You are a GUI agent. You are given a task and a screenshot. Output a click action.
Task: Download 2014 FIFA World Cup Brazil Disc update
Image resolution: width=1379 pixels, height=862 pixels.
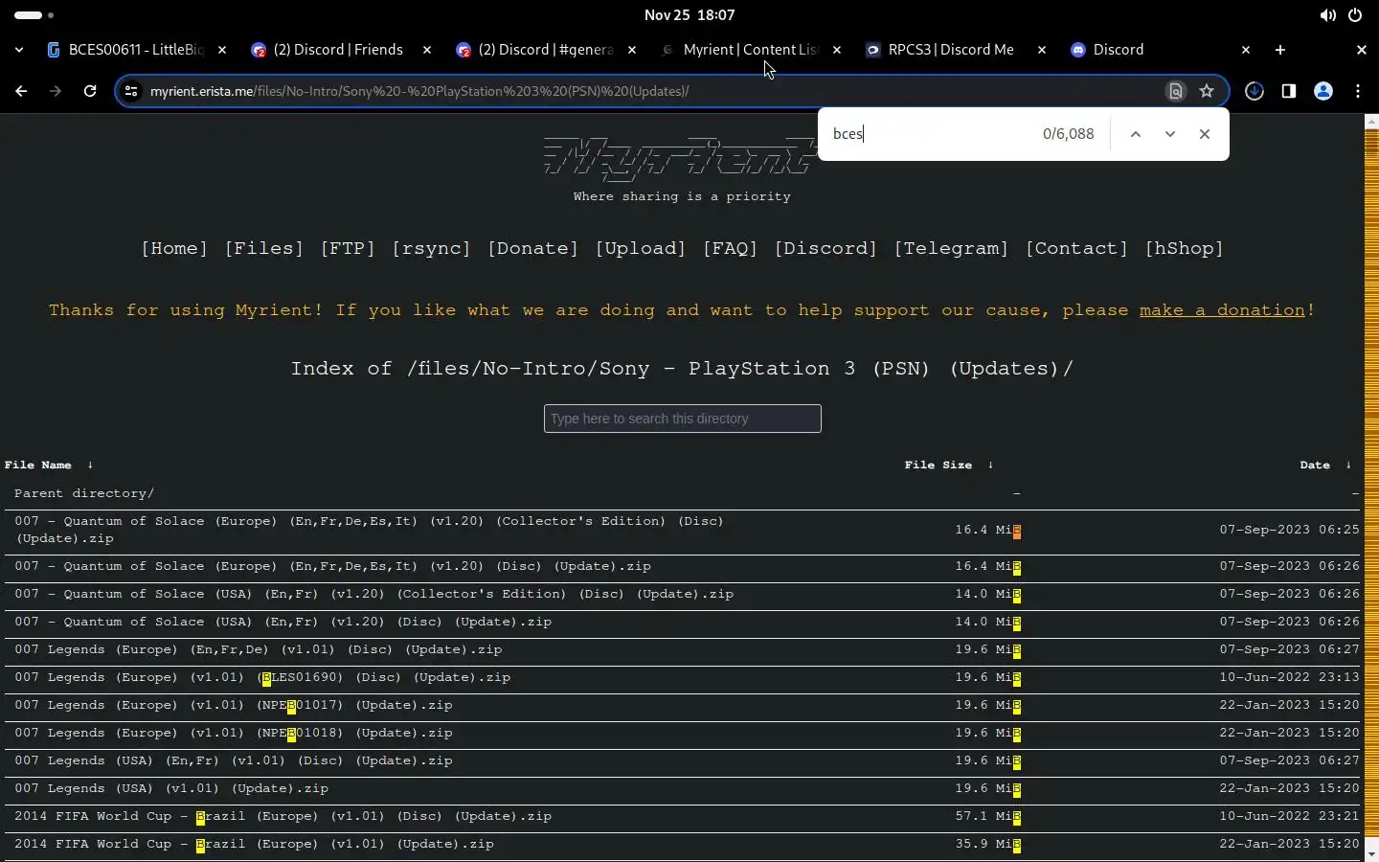[283, 817]
